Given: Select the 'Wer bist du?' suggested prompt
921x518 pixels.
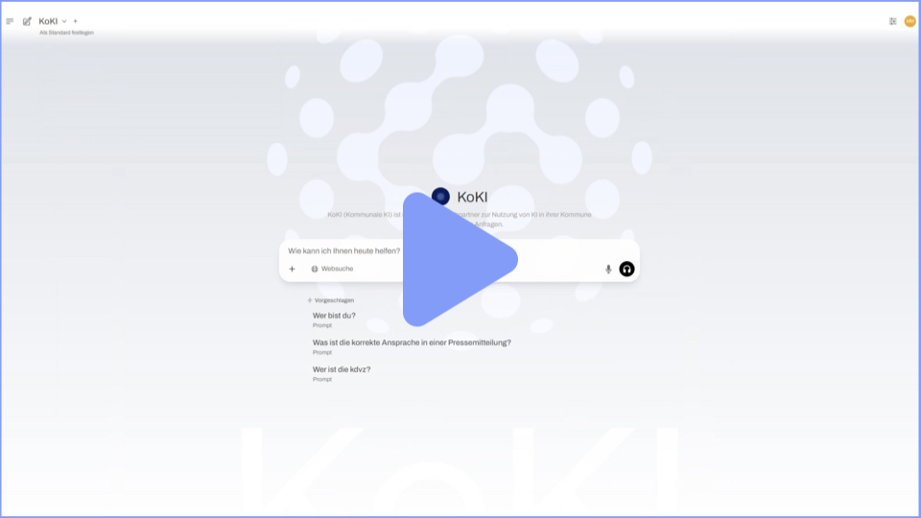Looking at the screenshot, I should (334, 316).
